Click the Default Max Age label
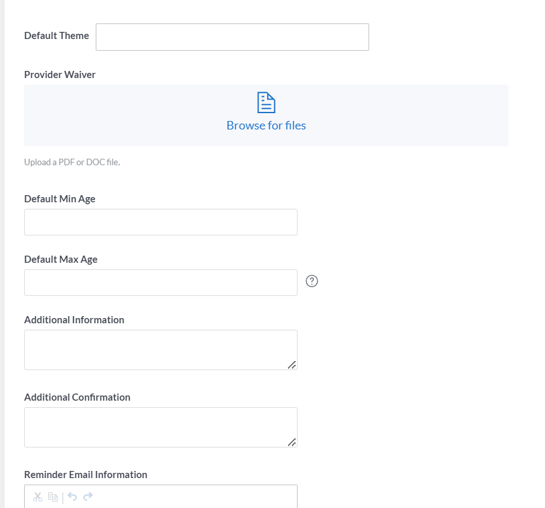This screenshot has width=545, height=508. pos(61,260)
